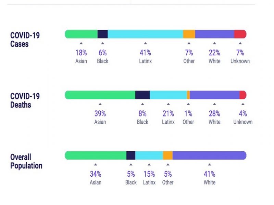Click the navy Black segment in COVID-19 Deaths bar
This screenshot has height=205, width=274.
[x=142, y=95]
